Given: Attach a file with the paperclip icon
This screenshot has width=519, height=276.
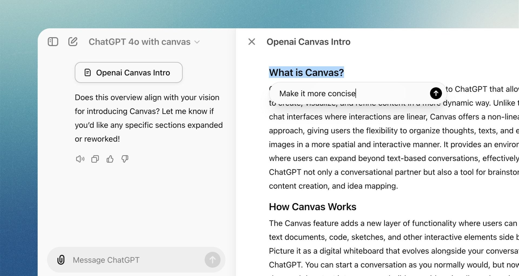Looking at the screenshot, I should pos(61,260).
